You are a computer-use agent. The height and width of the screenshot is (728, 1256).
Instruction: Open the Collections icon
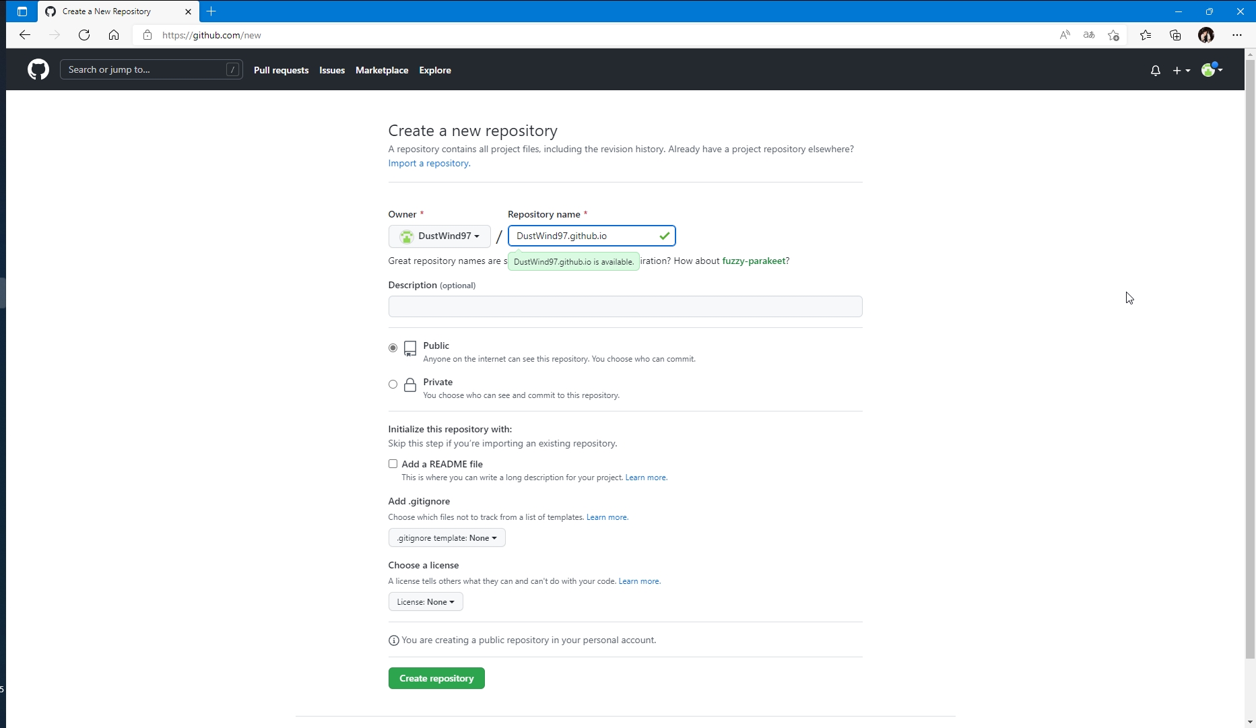tap(1175, 35)
